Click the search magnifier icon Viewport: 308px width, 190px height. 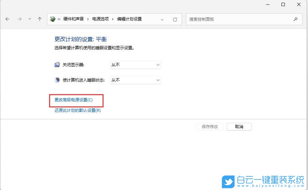(x=295, y=19)
